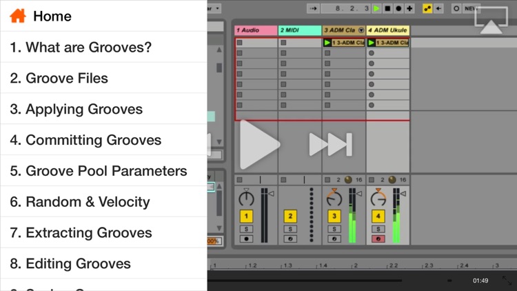This screenshot has width=517, height=291.
Task: Click the session record circle button
Action: 456,8
